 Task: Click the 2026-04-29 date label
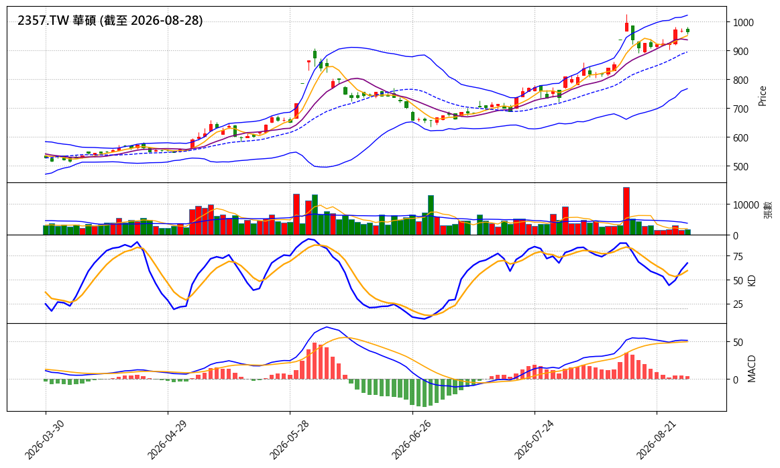tap(165, 440)
